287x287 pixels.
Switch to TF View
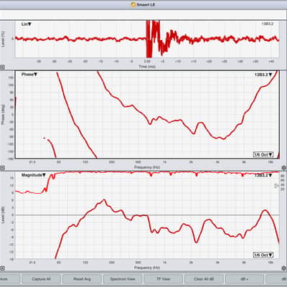[163, 279]
